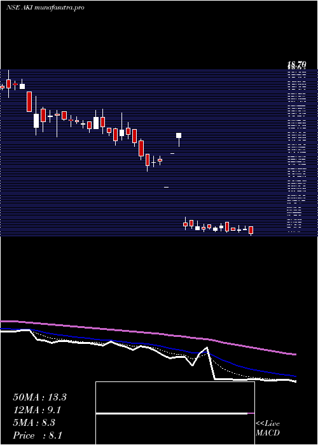Click the last red candle on the chart
Screen dimensions: 318x445
(x=251, y=230)
